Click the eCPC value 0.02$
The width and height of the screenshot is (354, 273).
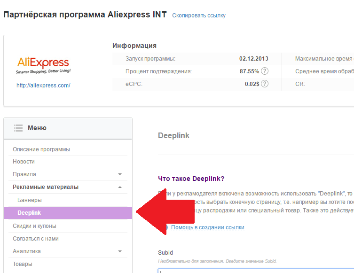pos(252,84)
